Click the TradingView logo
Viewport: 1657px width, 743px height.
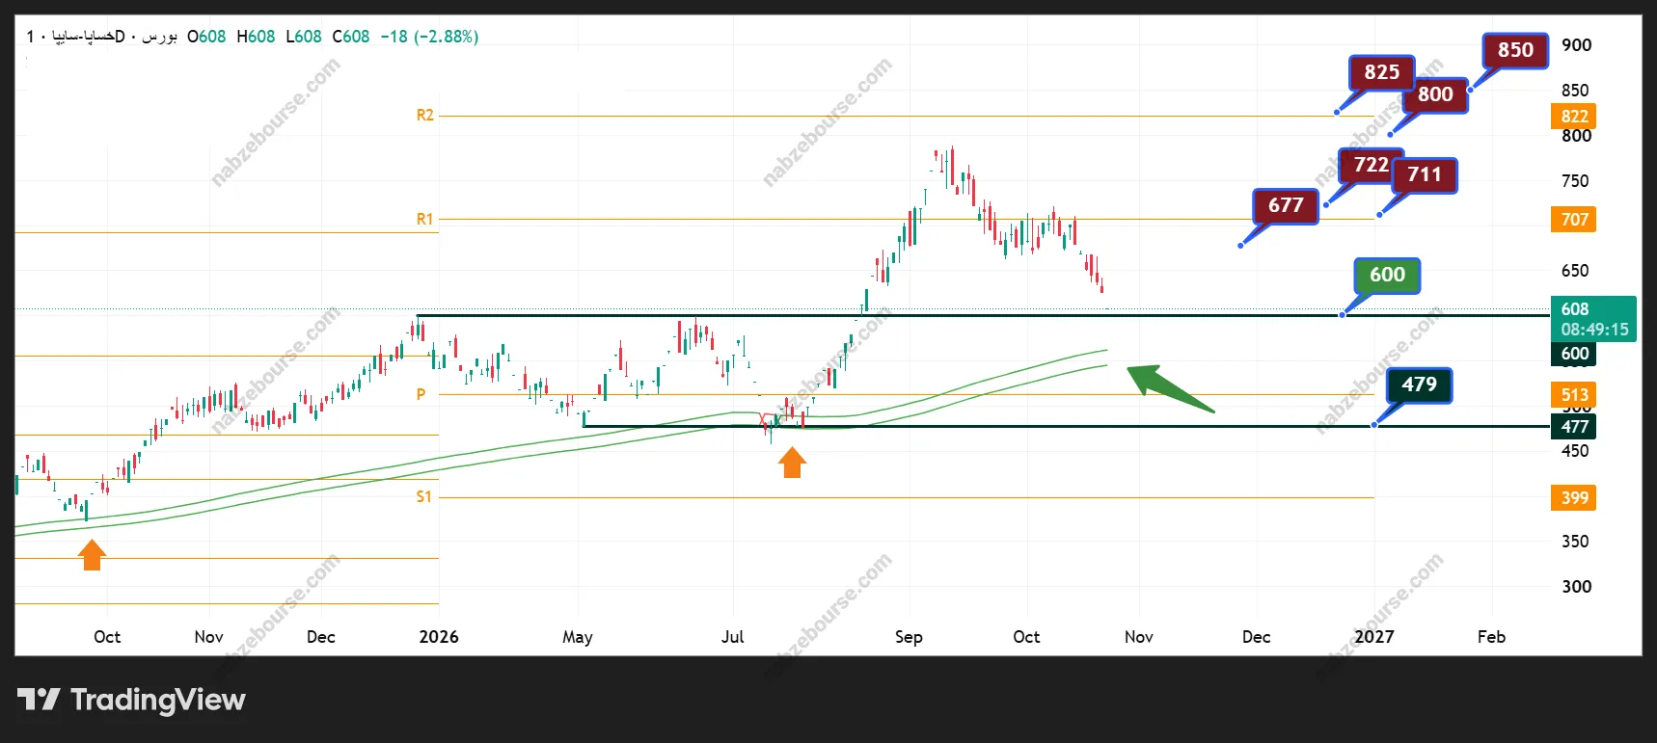point(131,700)
